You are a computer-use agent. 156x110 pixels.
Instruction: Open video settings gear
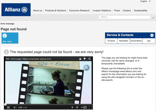tap(77, 107)
